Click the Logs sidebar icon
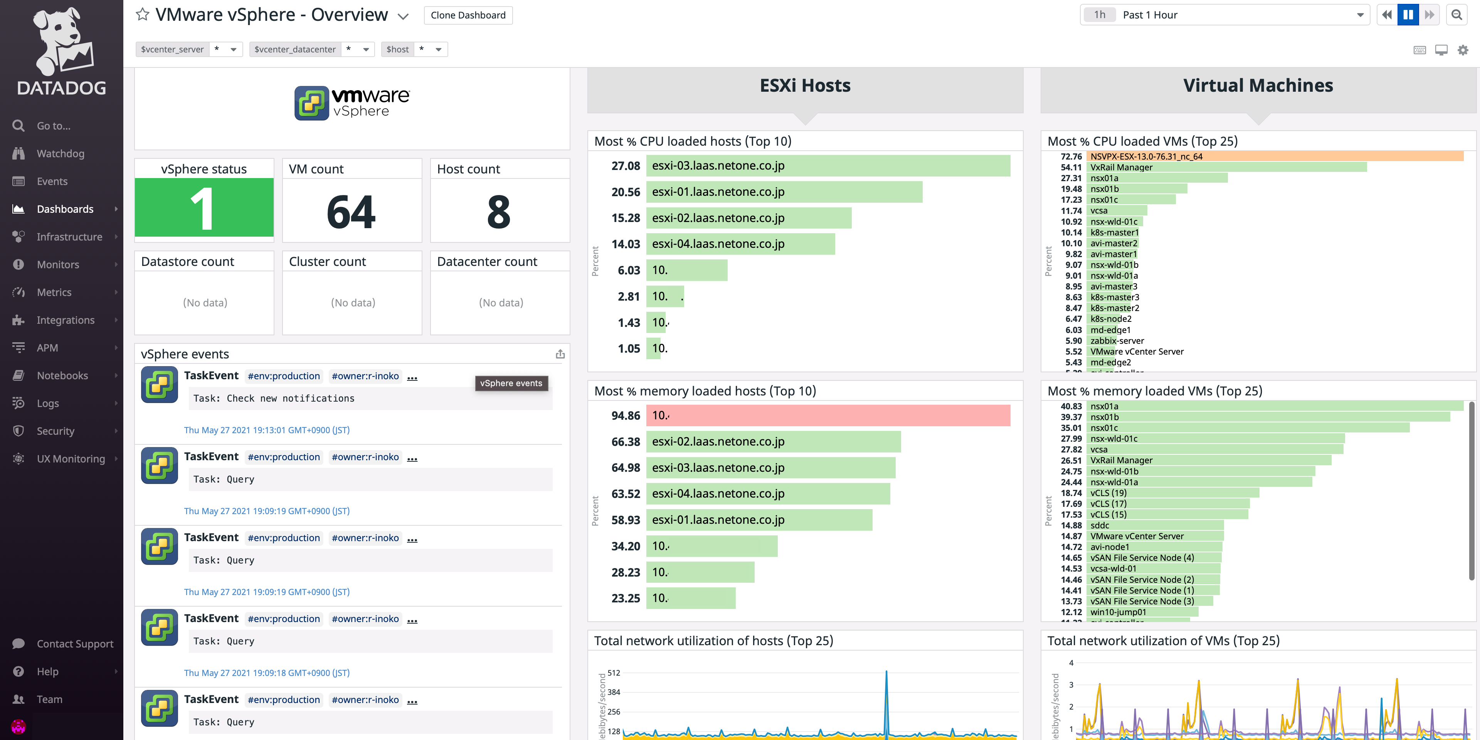This screenshot has height=740, width=1480. (18, 403)
